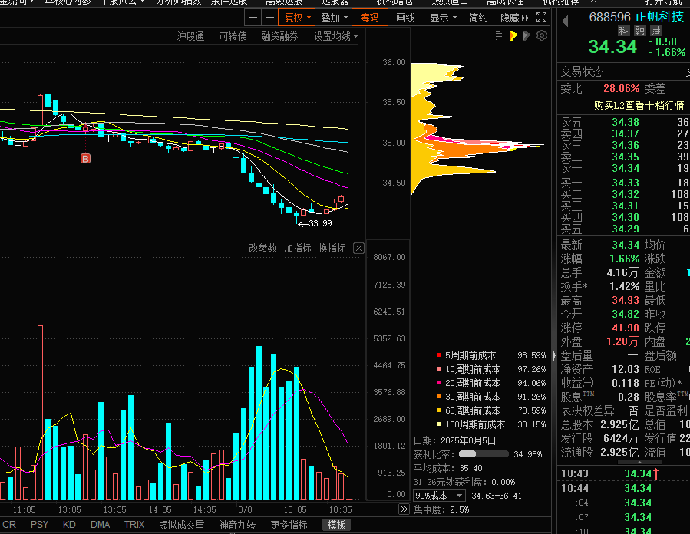The height and width of the screenshot is (534, 690).
Task: Click 获利比率 progress bar
Action: pyautogui.click(x=484, y=454)
